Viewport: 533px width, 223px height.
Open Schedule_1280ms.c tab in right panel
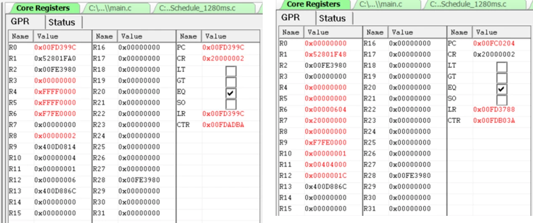point(474,4)
